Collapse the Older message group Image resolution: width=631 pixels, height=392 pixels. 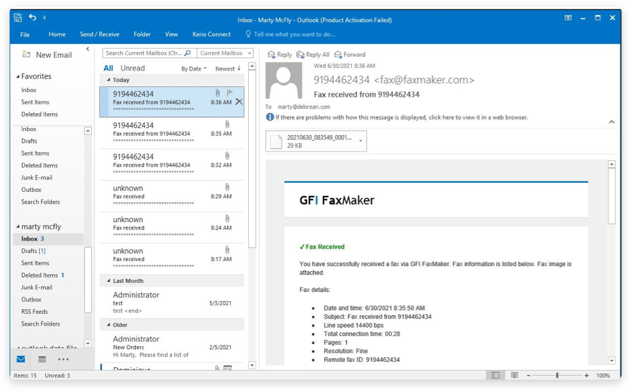click(108, 324)
